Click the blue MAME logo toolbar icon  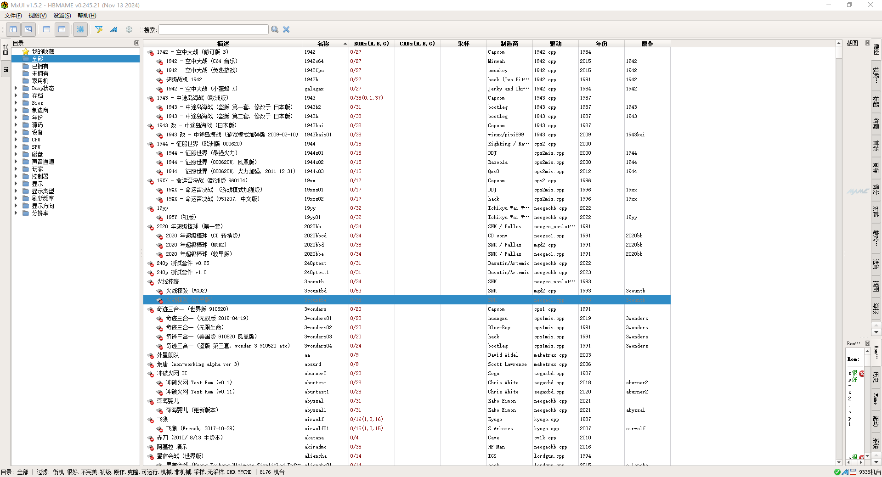coord(114,29)
